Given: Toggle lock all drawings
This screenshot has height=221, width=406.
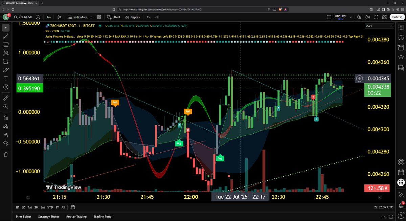Looking at the screenshot, I should coord(5,135).
